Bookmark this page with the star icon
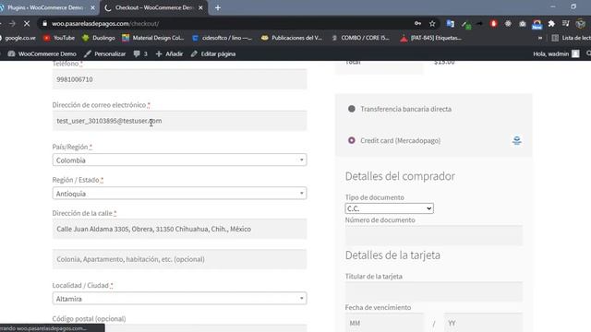The image size is (591, 332). pyautogui.click(x=432, y=24)
